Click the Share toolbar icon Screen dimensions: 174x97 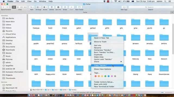(x=65, y=7)
